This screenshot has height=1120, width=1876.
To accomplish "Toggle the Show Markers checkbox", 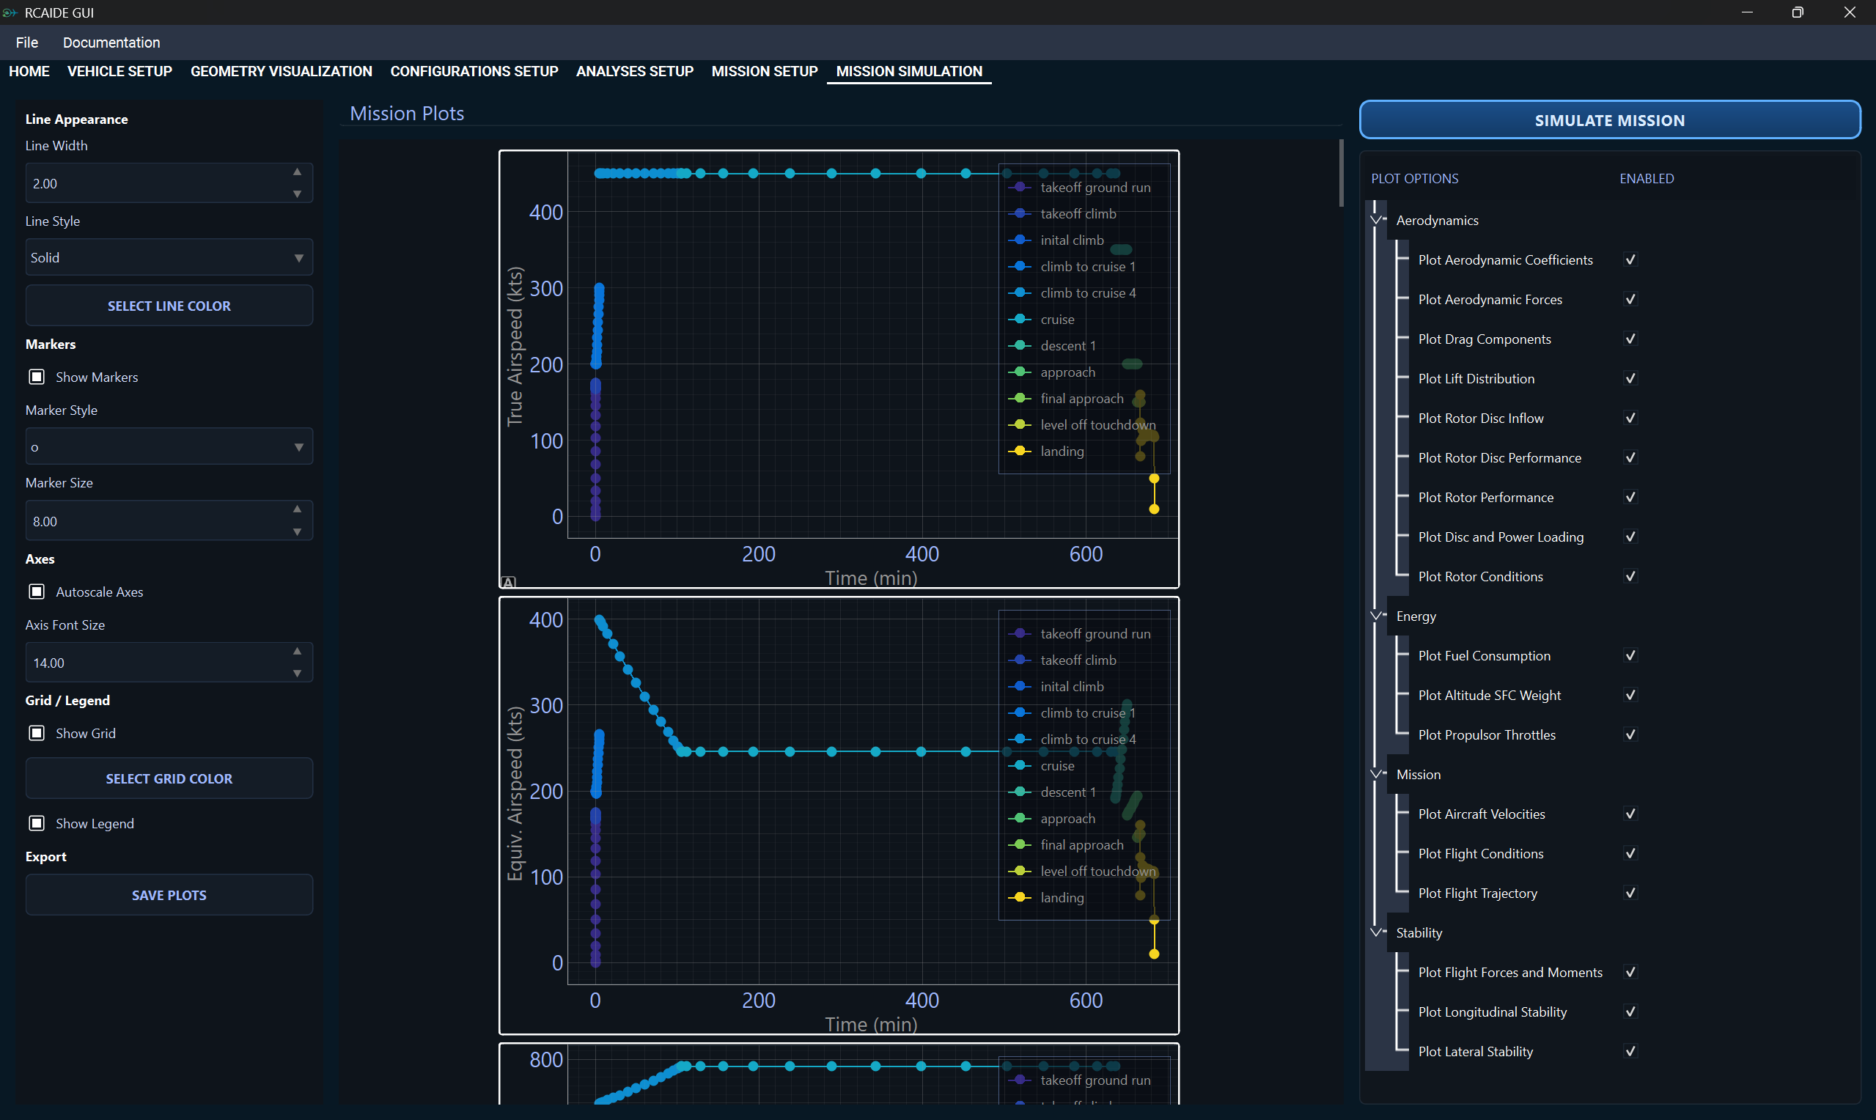I will pyautogui.click(x=36, y=377).
